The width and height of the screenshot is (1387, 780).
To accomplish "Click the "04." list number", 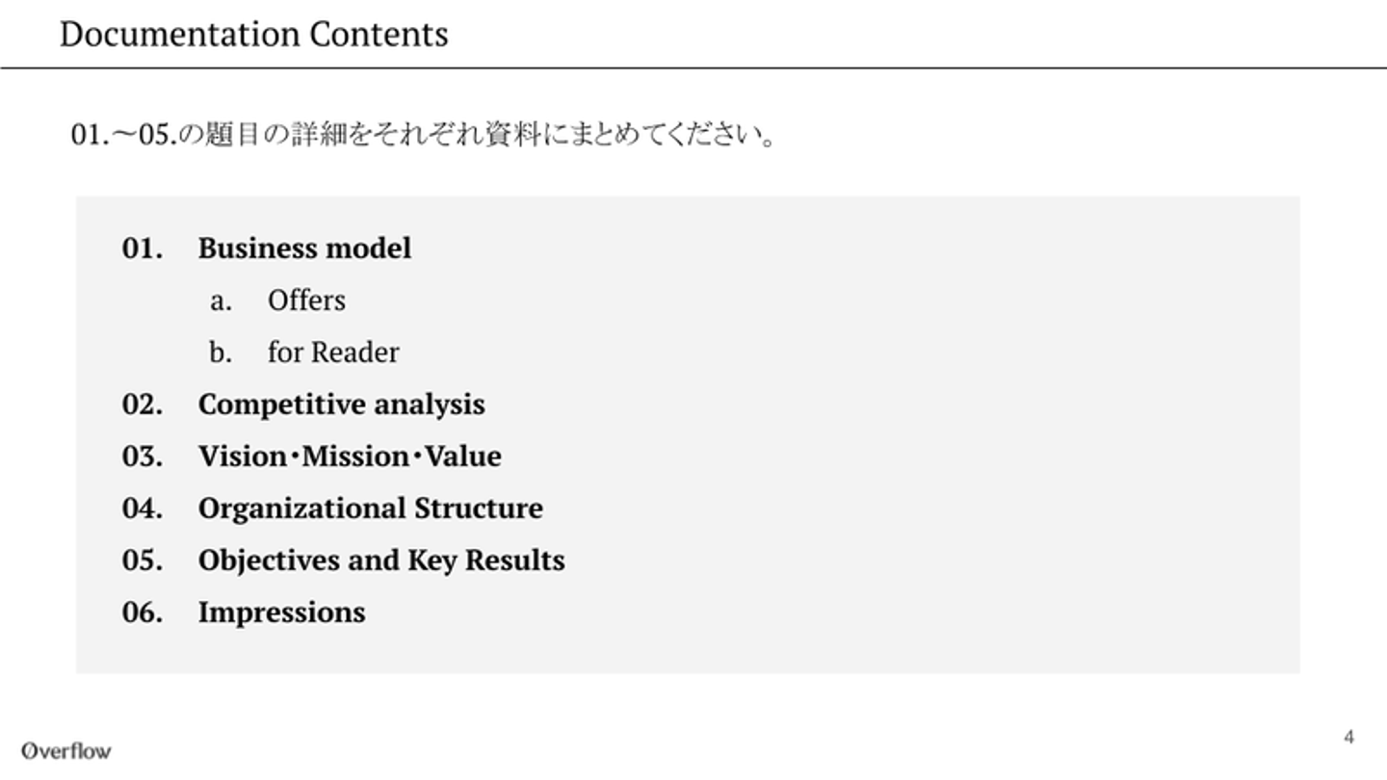I will click(x=142, y=508).
